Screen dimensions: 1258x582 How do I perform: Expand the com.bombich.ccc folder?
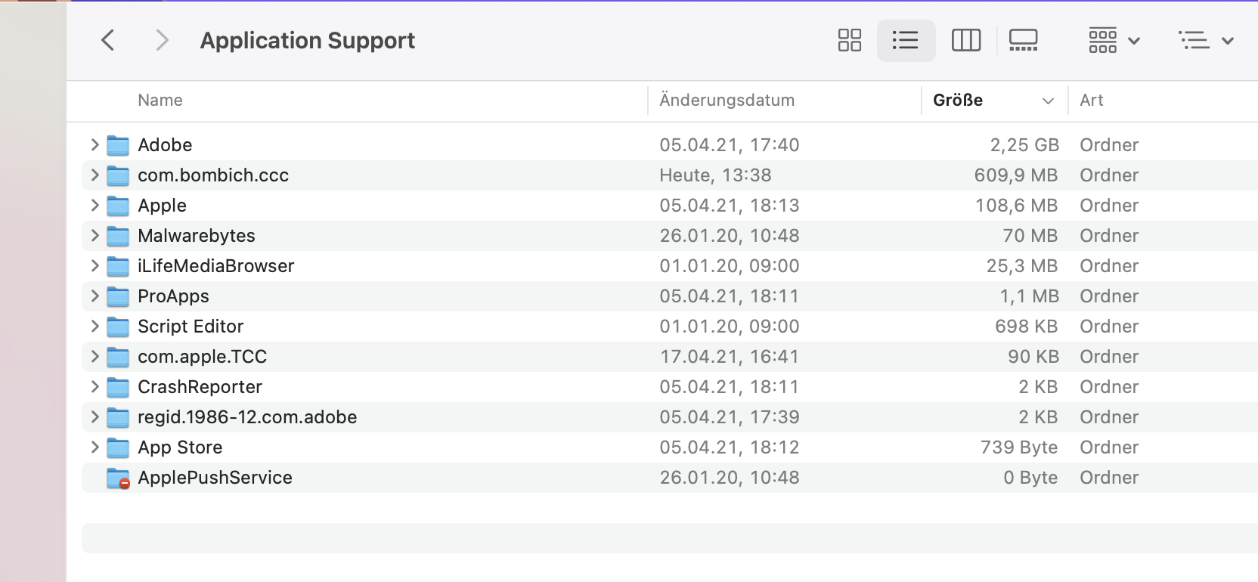click(95, 175)
